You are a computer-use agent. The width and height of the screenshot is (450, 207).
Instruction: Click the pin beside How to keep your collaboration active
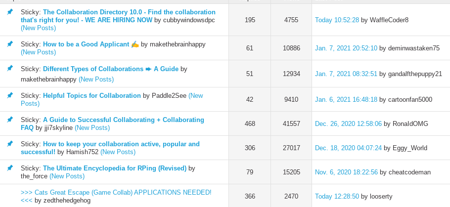tap(10, 144)
